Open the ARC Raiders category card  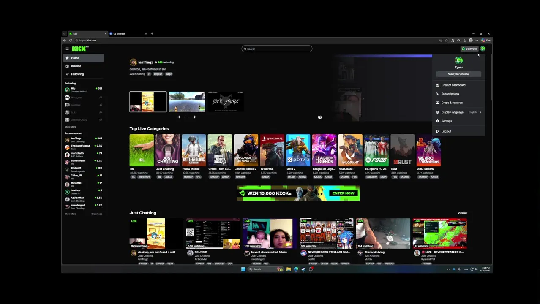tap(428, 150)
